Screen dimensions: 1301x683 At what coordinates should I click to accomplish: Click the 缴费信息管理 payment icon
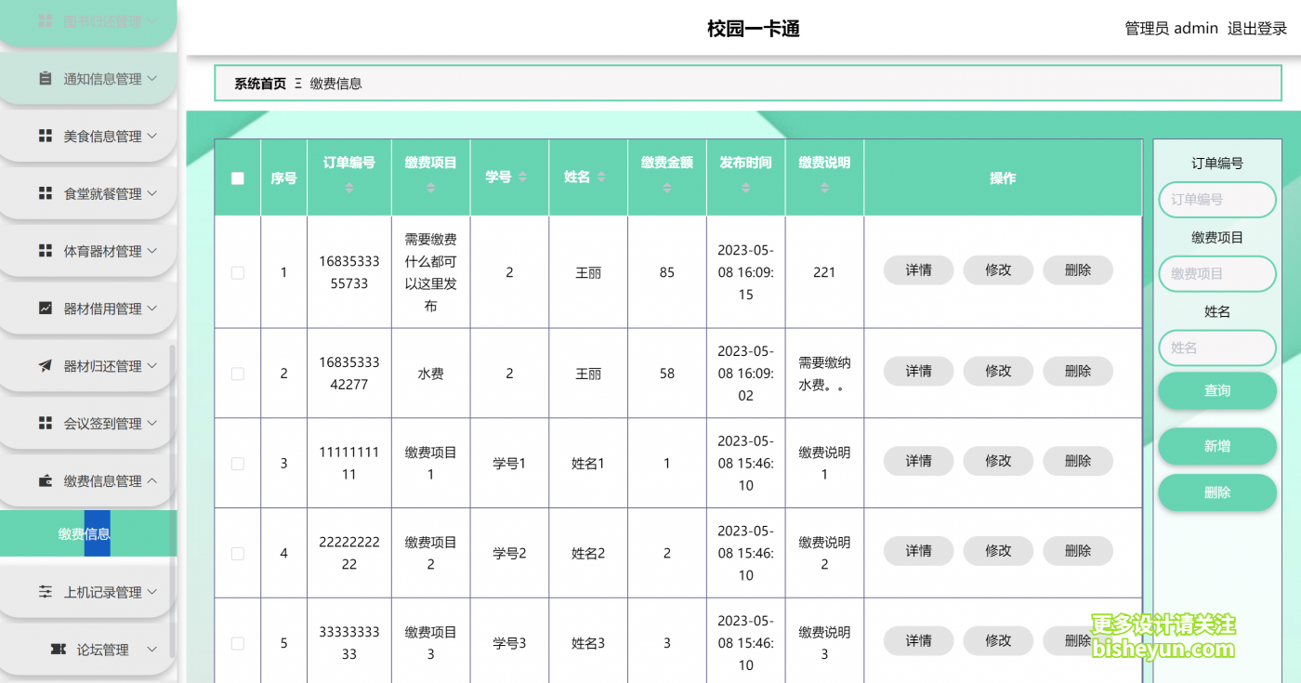coord(44,479)
